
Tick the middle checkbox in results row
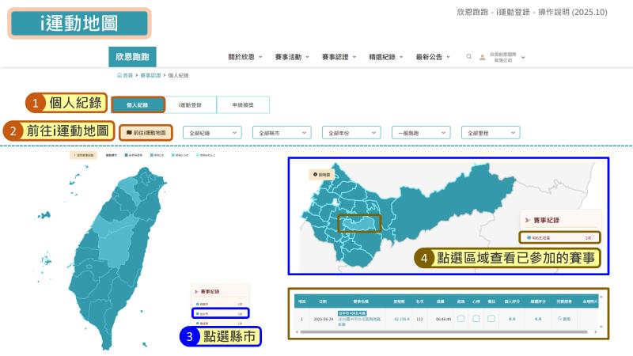tap(476, 319)
